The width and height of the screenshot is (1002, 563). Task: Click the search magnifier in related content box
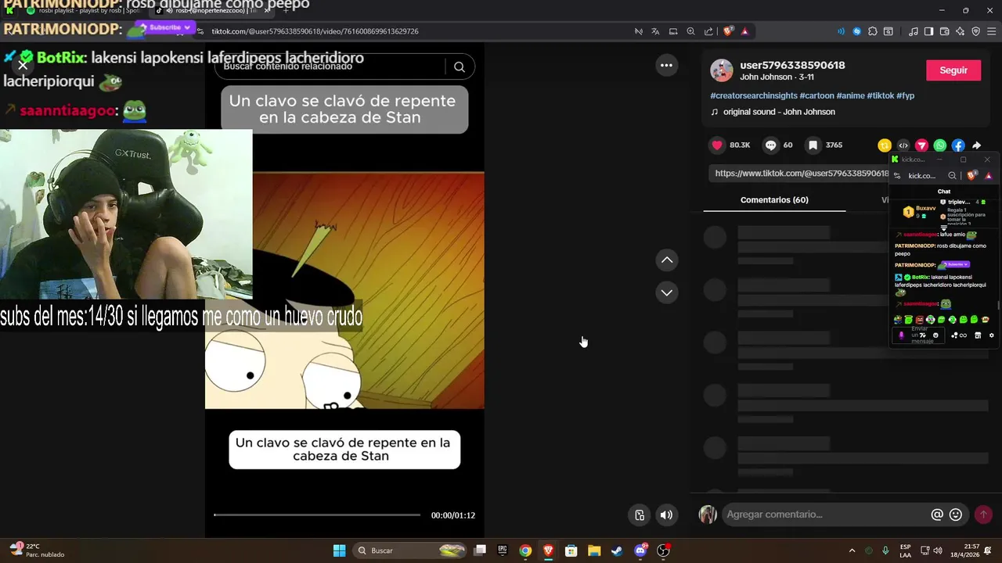pos(460,67)
